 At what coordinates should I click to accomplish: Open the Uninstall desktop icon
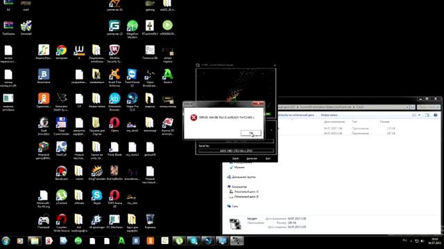(26, 28)
